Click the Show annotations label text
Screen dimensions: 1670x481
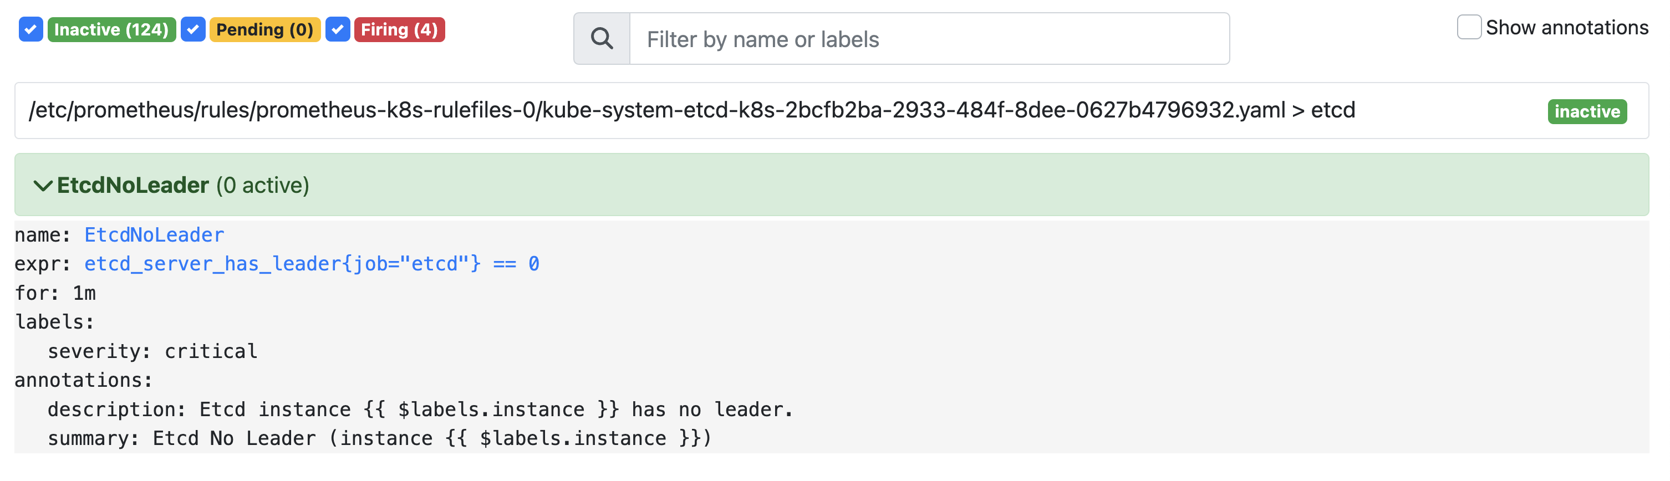[1566, 28]
